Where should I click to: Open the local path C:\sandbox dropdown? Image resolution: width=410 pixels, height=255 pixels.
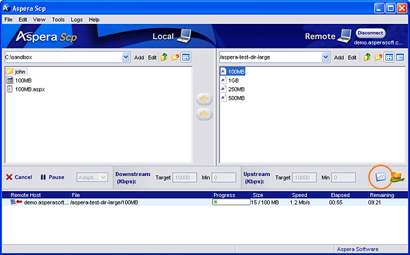coord(126,57)
